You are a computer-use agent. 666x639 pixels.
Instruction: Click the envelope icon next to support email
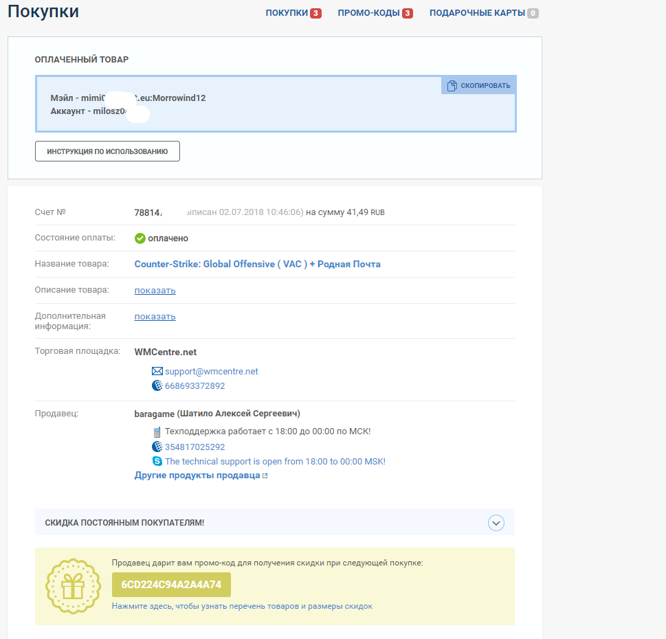[x=157, y=372]
